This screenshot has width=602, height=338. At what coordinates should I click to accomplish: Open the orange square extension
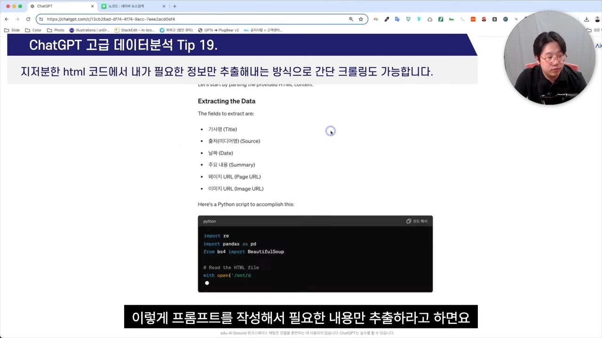[x=473, y=19]
